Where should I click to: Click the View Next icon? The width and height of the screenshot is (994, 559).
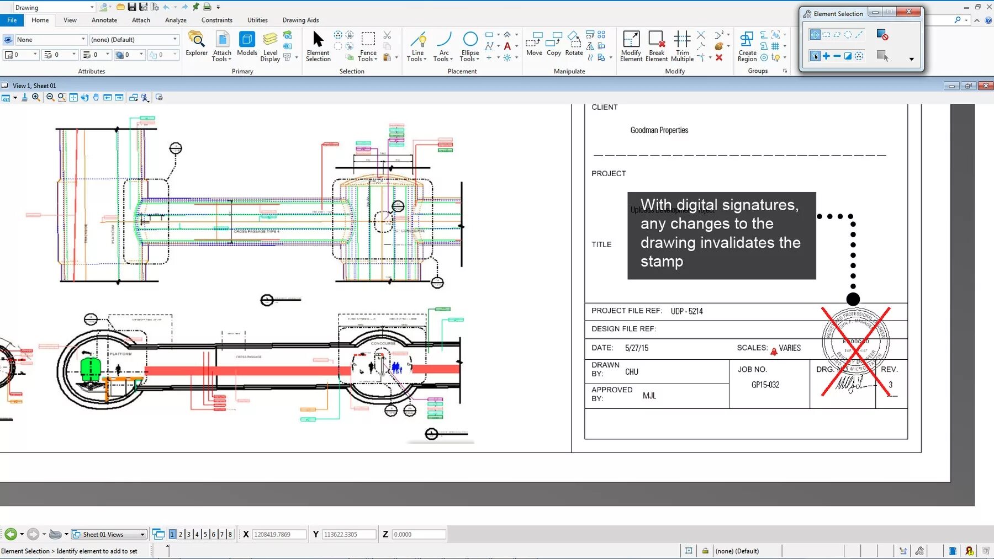click(x=119, y=97)
